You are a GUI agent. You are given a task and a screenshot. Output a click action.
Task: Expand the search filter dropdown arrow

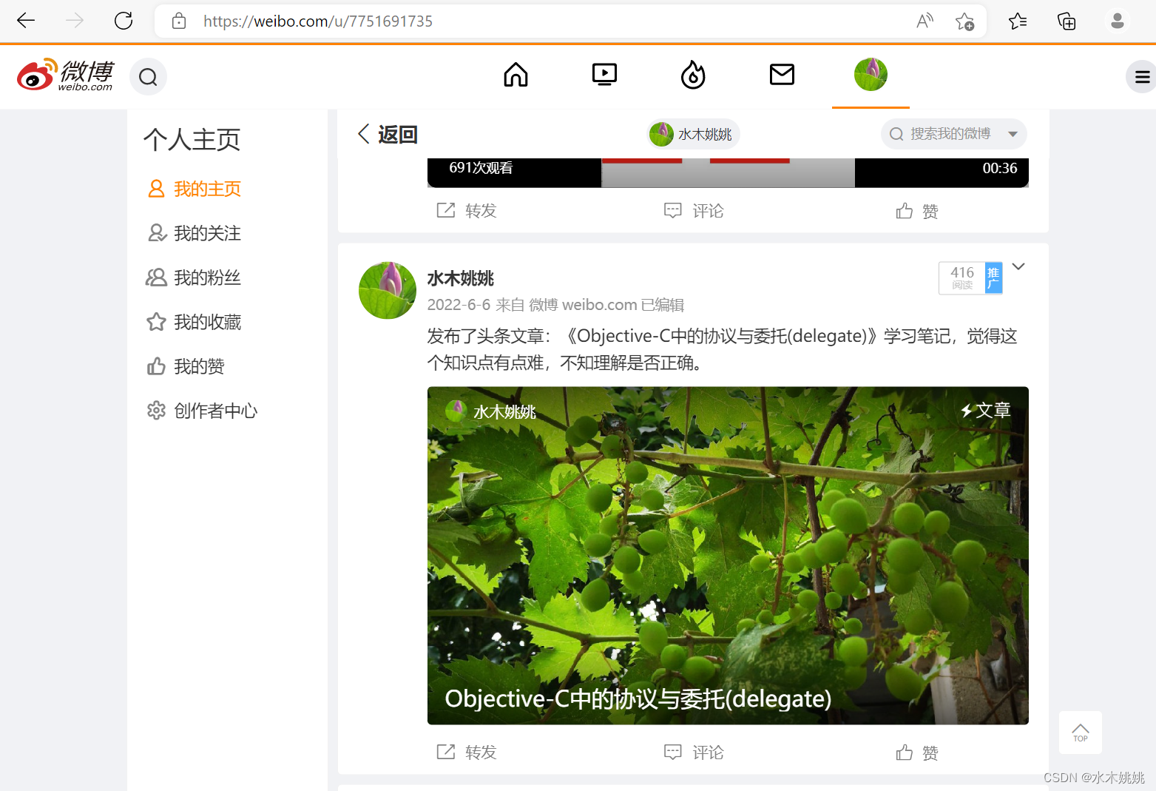click(1013, 134)
